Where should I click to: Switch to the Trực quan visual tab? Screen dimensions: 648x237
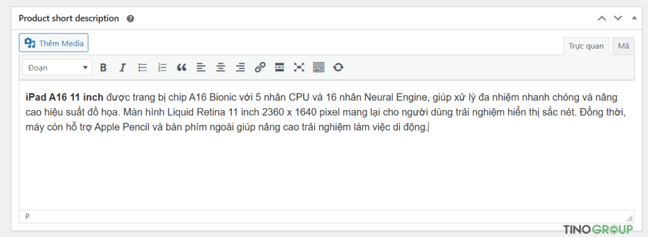[586, 46]
